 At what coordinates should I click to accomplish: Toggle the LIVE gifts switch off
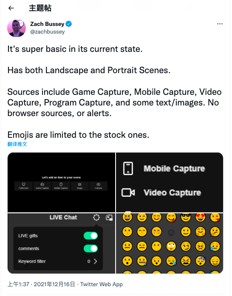[91, 236]
